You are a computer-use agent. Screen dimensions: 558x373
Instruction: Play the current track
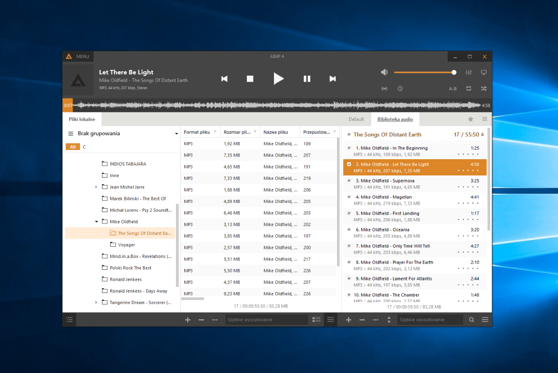click(x=279, y=79)
